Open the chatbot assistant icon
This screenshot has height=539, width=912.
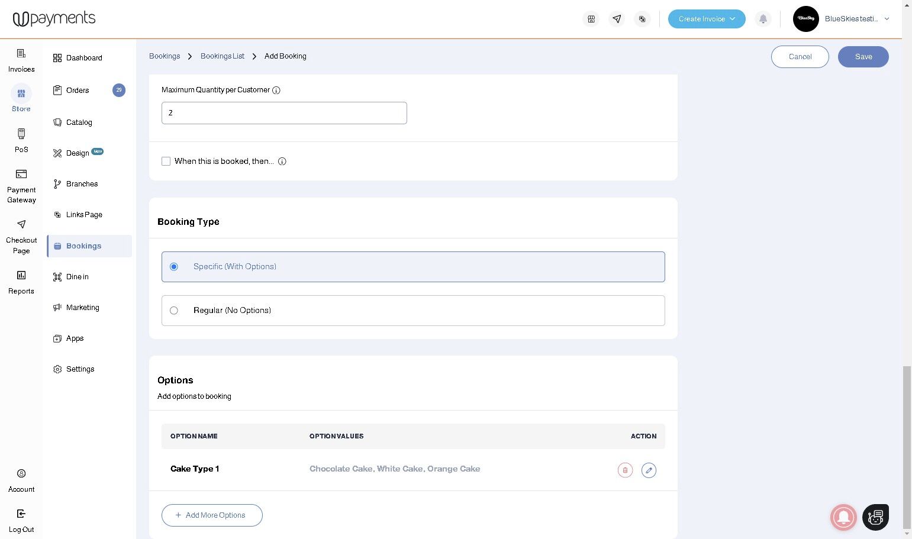click(x=875, y=517)
